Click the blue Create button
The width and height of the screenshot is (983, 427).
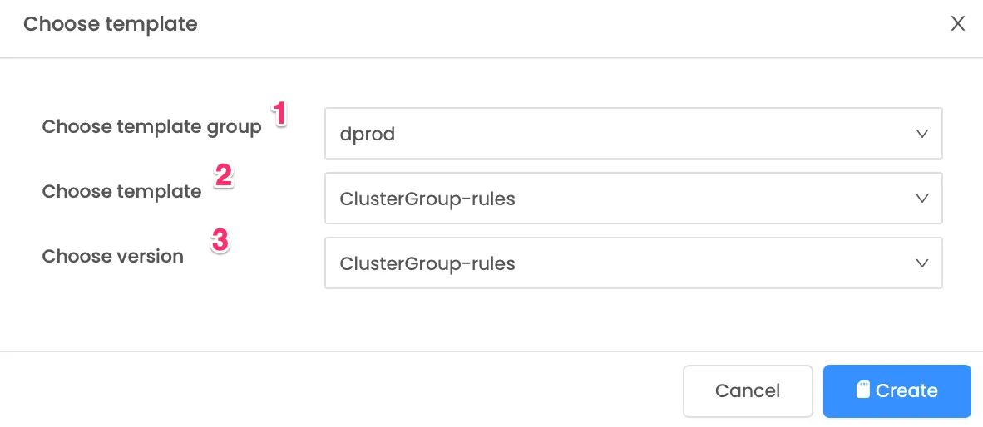point(897,391)
